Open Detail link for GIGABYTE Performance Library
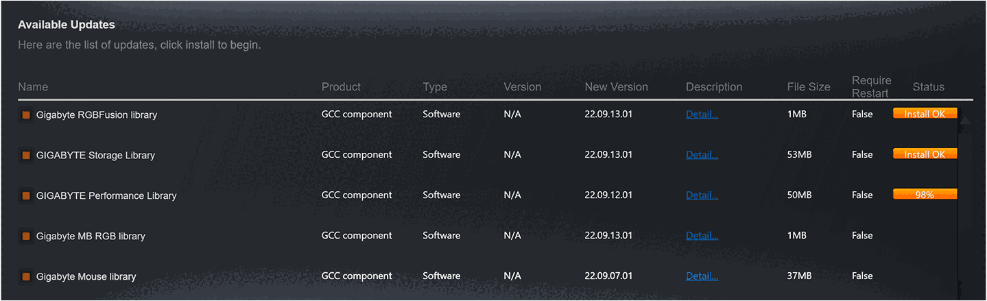 point(702,195)
